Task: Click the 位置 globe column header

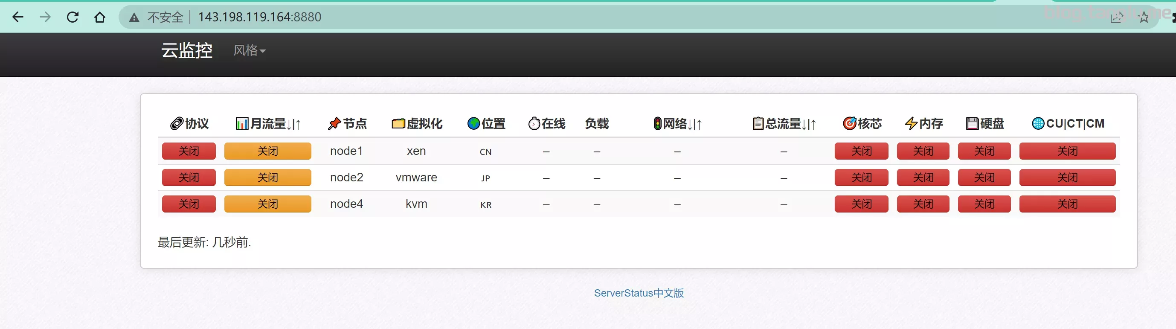Action: point(486,123)
